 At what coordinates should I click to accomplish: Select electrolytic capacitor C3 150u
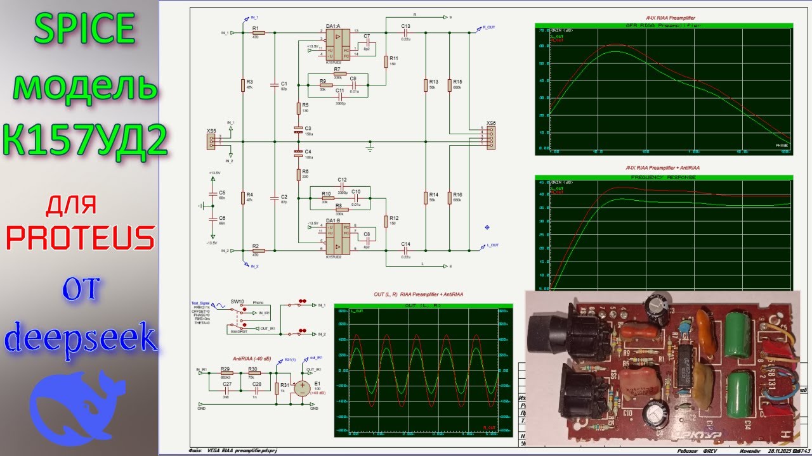[x=298, y=130]
